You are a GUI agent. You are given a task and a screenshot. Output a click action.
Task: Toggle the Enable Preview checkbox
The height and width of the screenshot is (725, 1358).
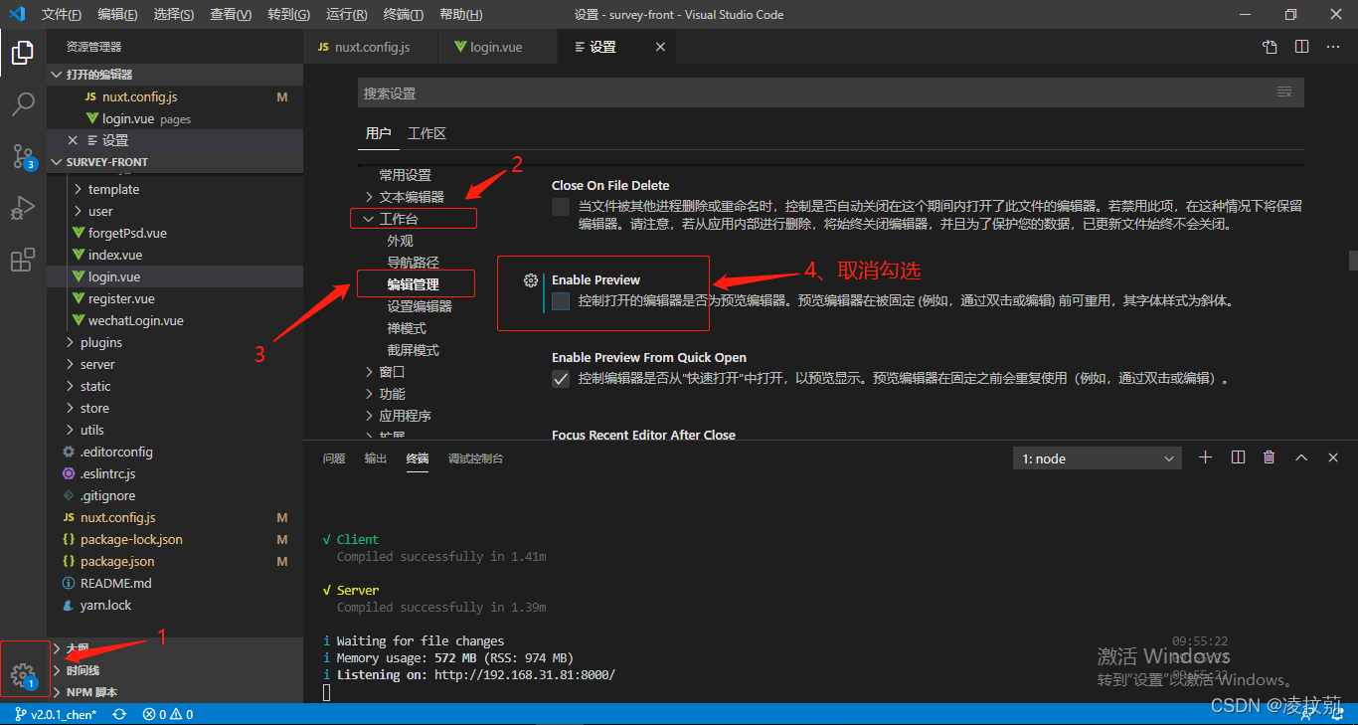coord(561,301)
